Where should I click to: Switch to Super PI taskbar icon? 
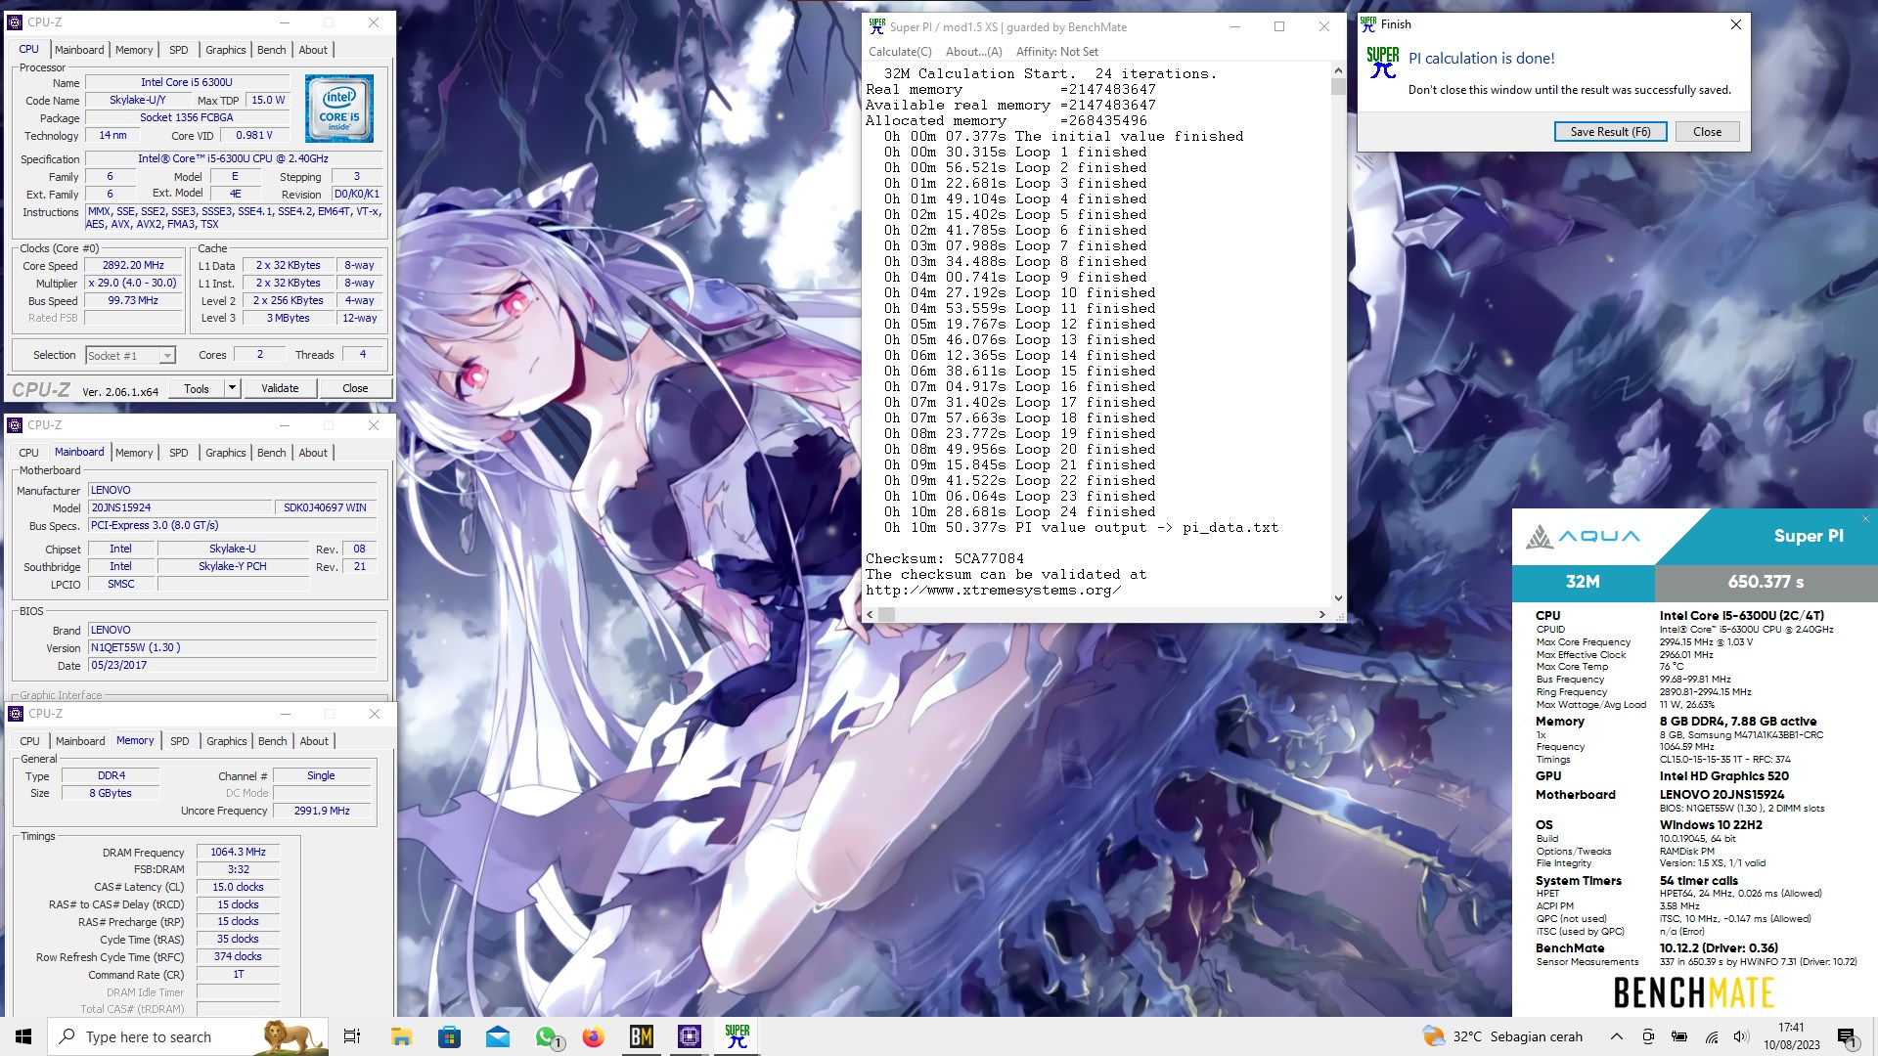click(x=738, y=1036)
